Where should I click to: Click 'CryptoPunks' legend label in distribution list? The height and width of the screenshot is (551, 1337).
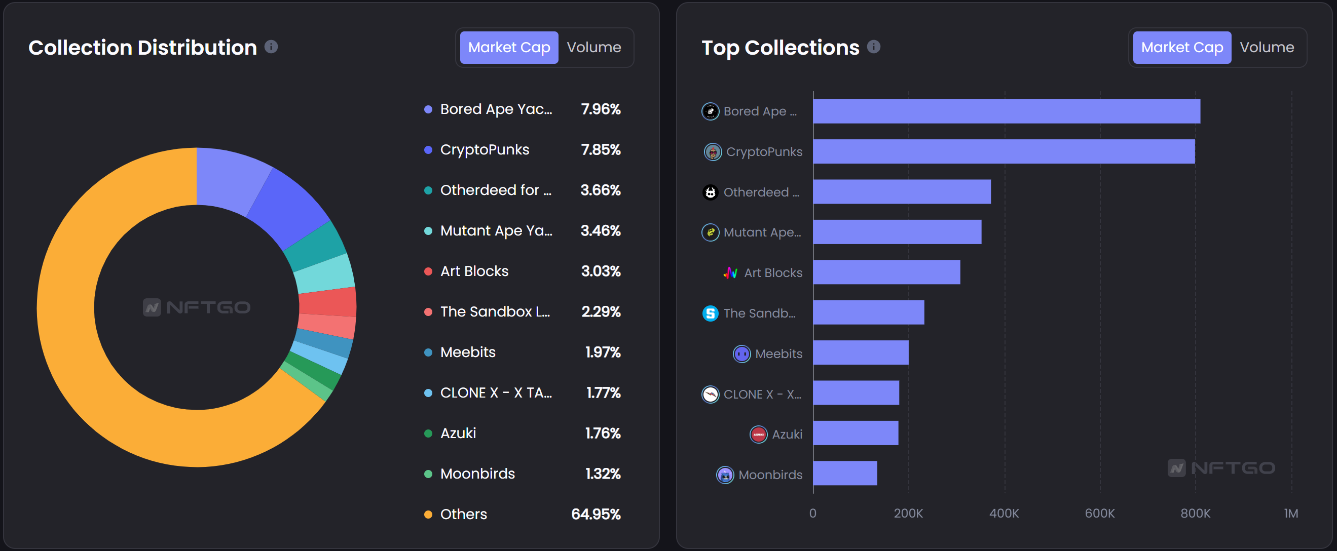pos(485,150)
